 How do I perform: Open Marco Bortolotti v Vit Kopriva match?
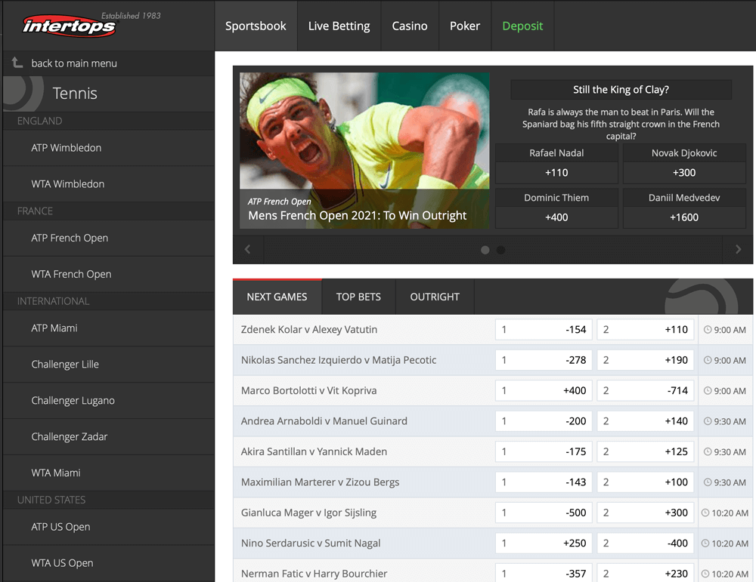[x=308, y=390]
